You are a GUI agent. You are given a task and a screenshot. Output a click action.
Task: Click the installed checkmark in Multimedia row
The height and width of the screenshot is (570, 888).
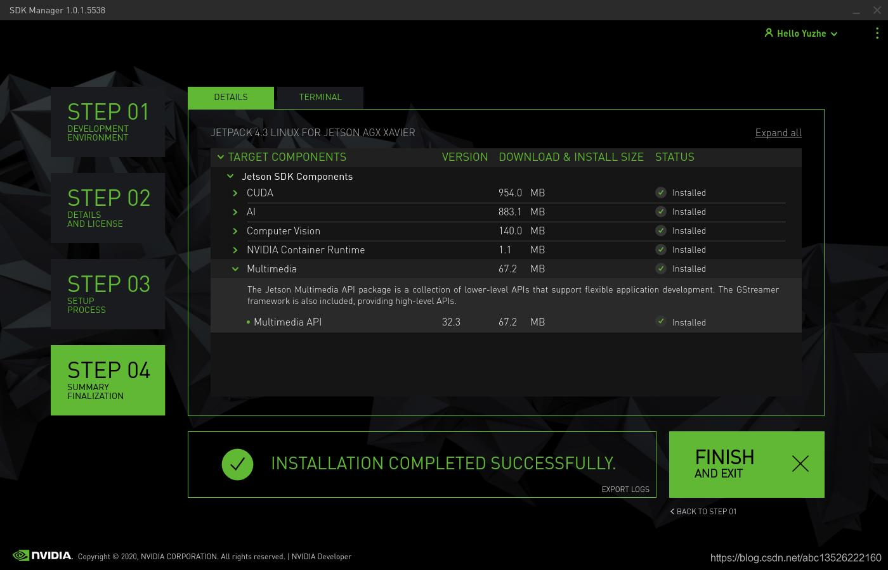[661, 269]
